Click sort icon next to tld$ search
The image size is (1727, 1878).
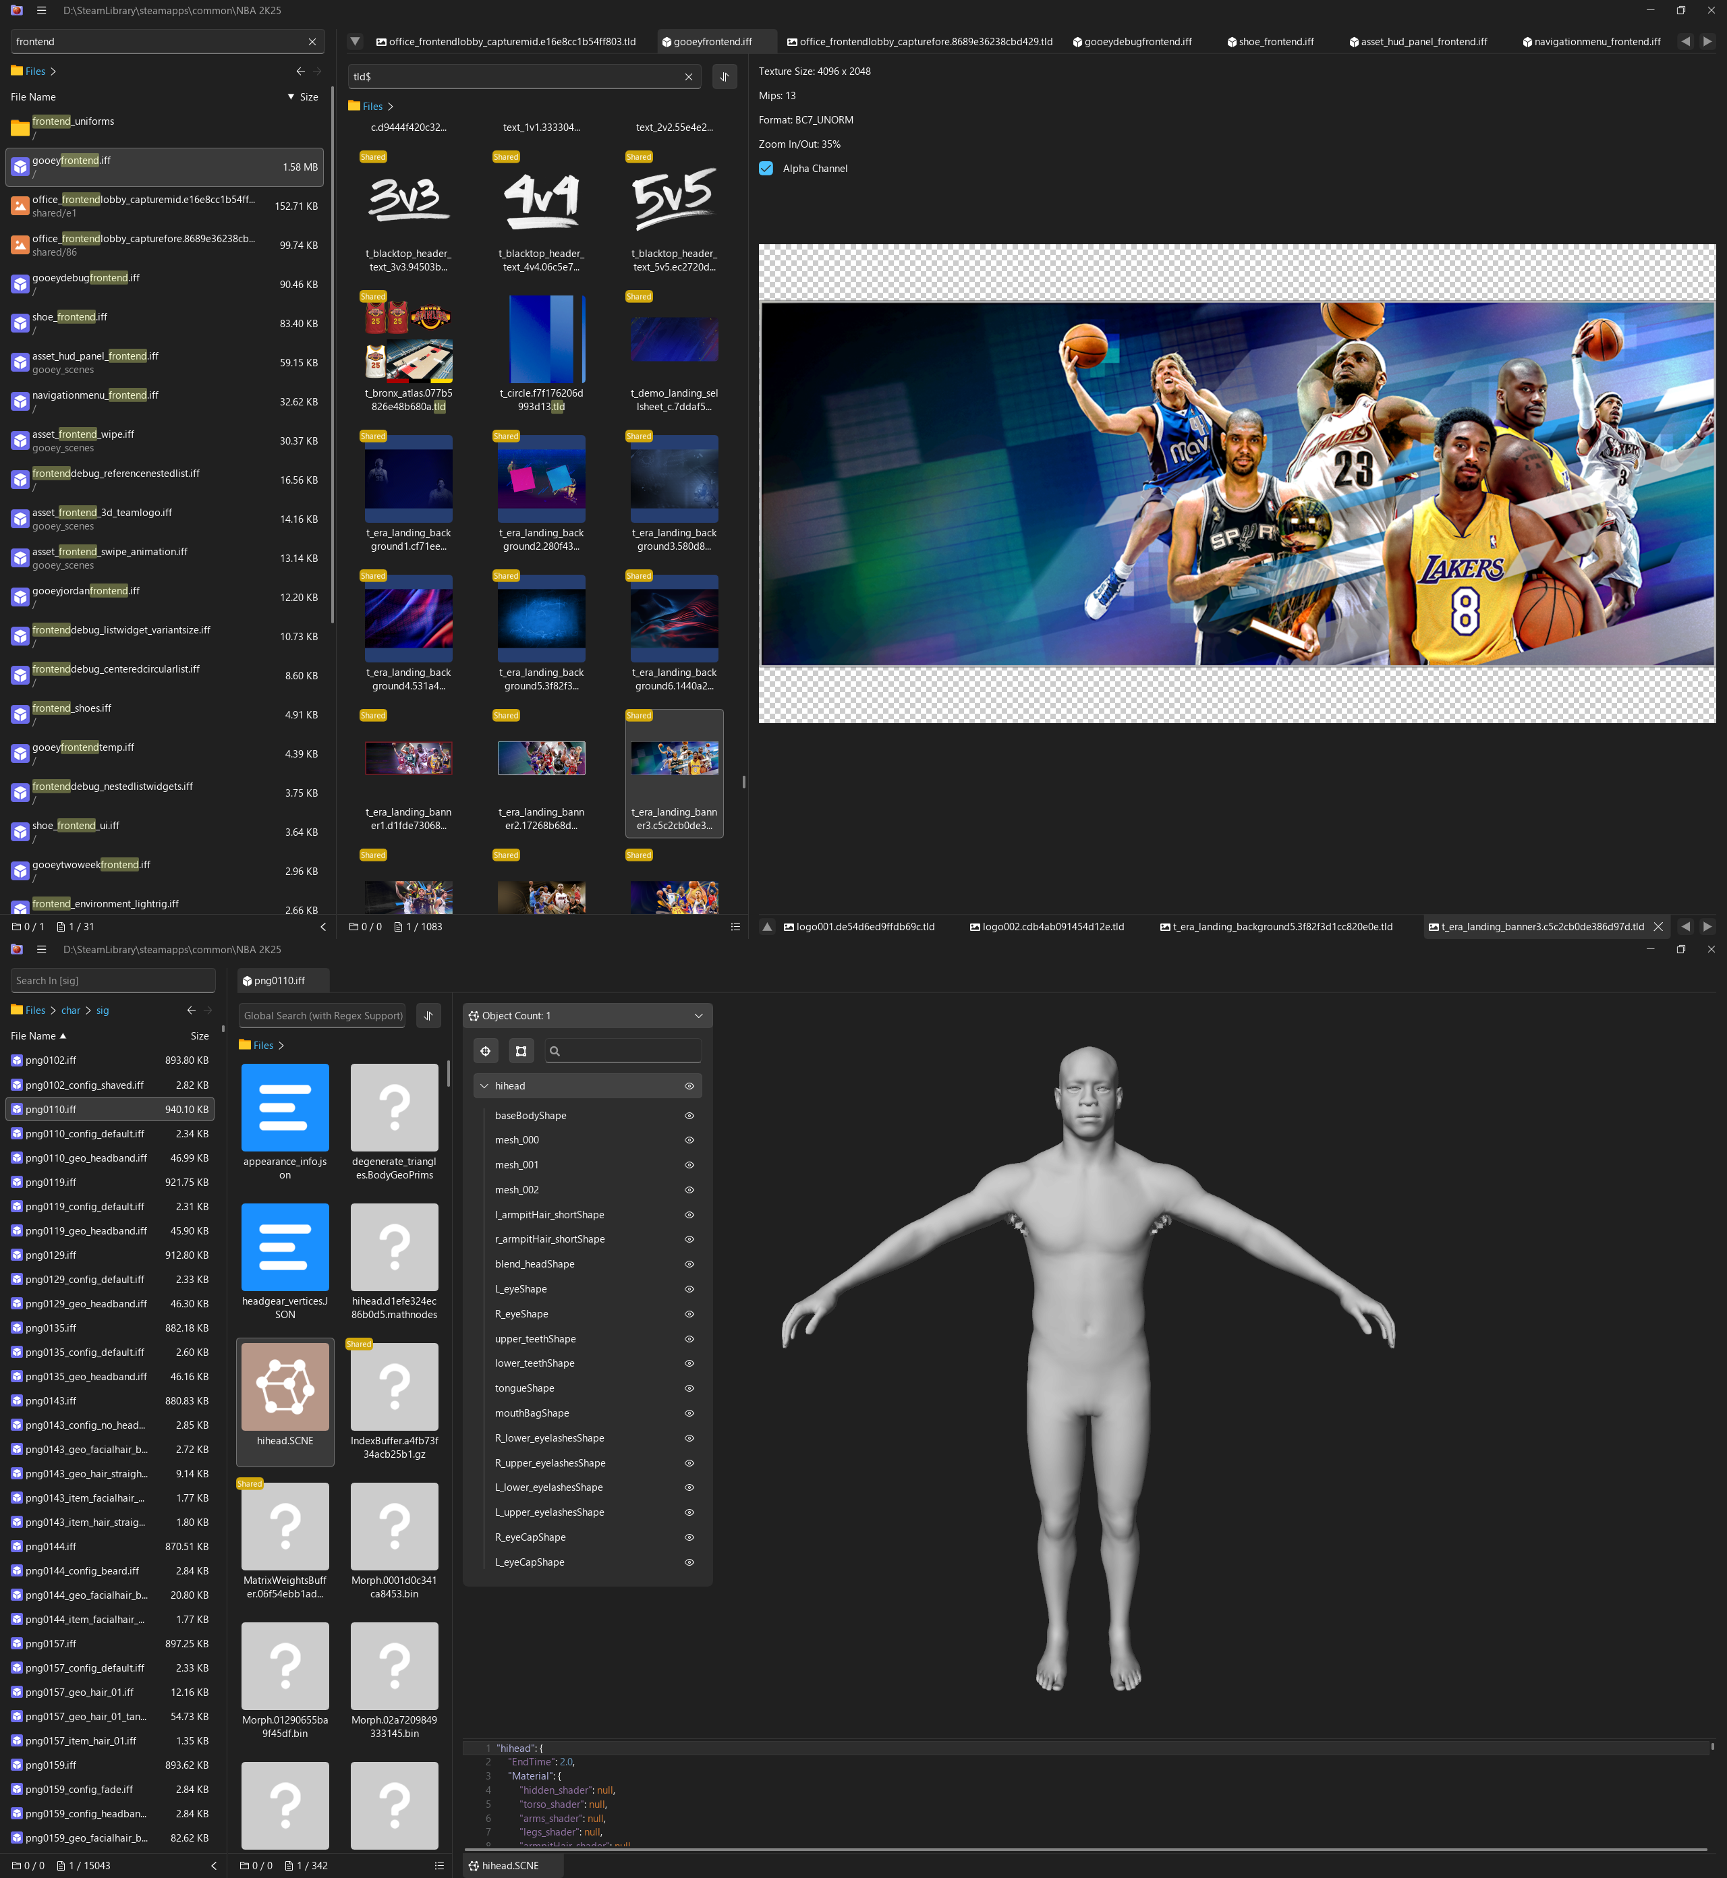725,77
